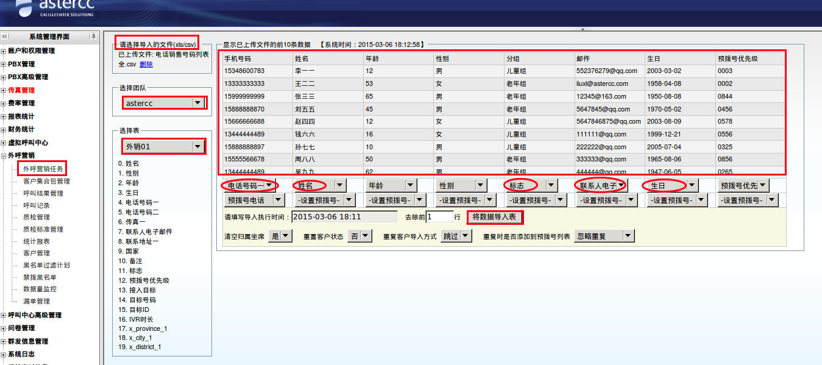The height and width of the screenshot is (365, 822).
Task: Expand the 呼叫中心高级管理 node
Action: [x=4, y=316]
